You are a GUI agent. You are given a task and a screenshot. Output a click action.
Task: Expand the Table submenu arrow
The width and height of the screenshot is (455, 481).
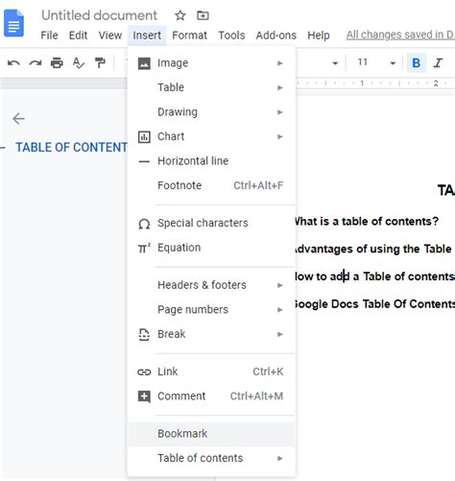[x=280, y=87]
